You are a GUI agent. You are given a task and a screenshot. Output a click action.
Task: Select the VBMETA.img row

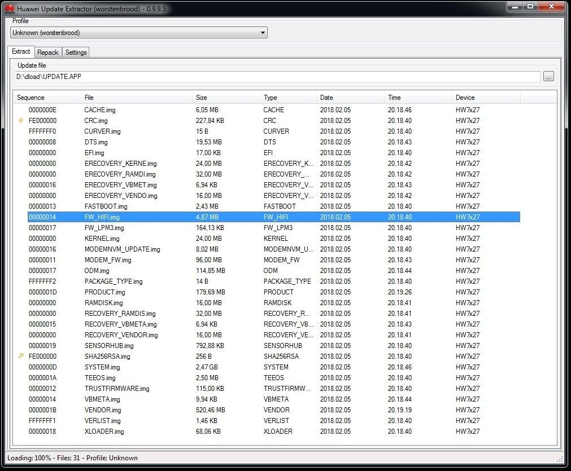point(274,399)
